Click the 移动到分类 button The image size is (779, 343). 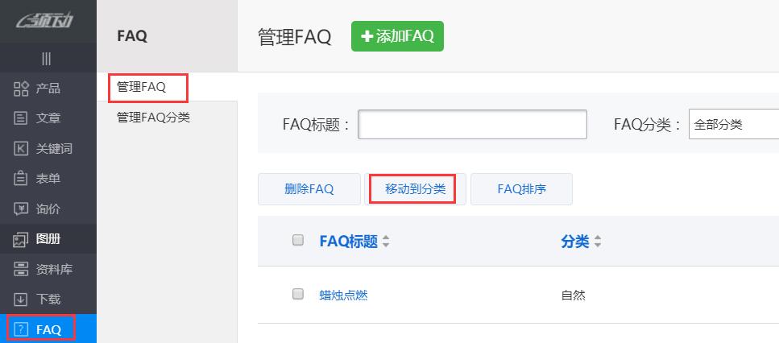point(415,189)
